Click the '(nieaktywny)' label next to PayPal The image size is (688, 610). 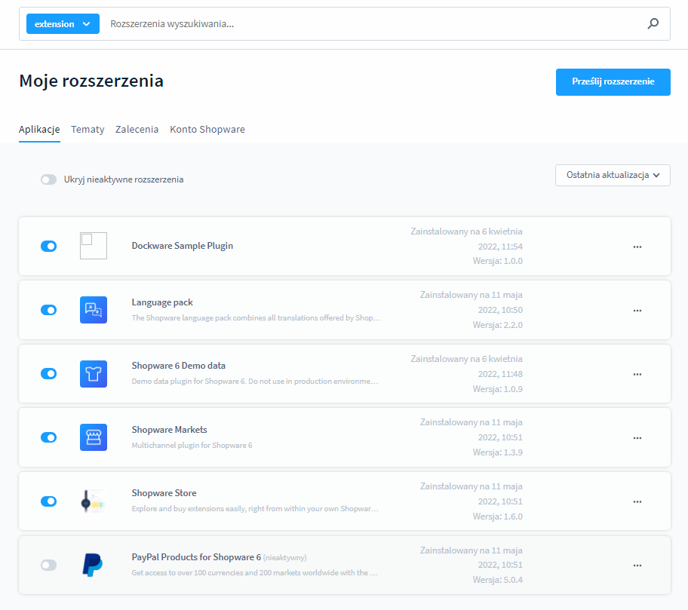tap(284, 558)
